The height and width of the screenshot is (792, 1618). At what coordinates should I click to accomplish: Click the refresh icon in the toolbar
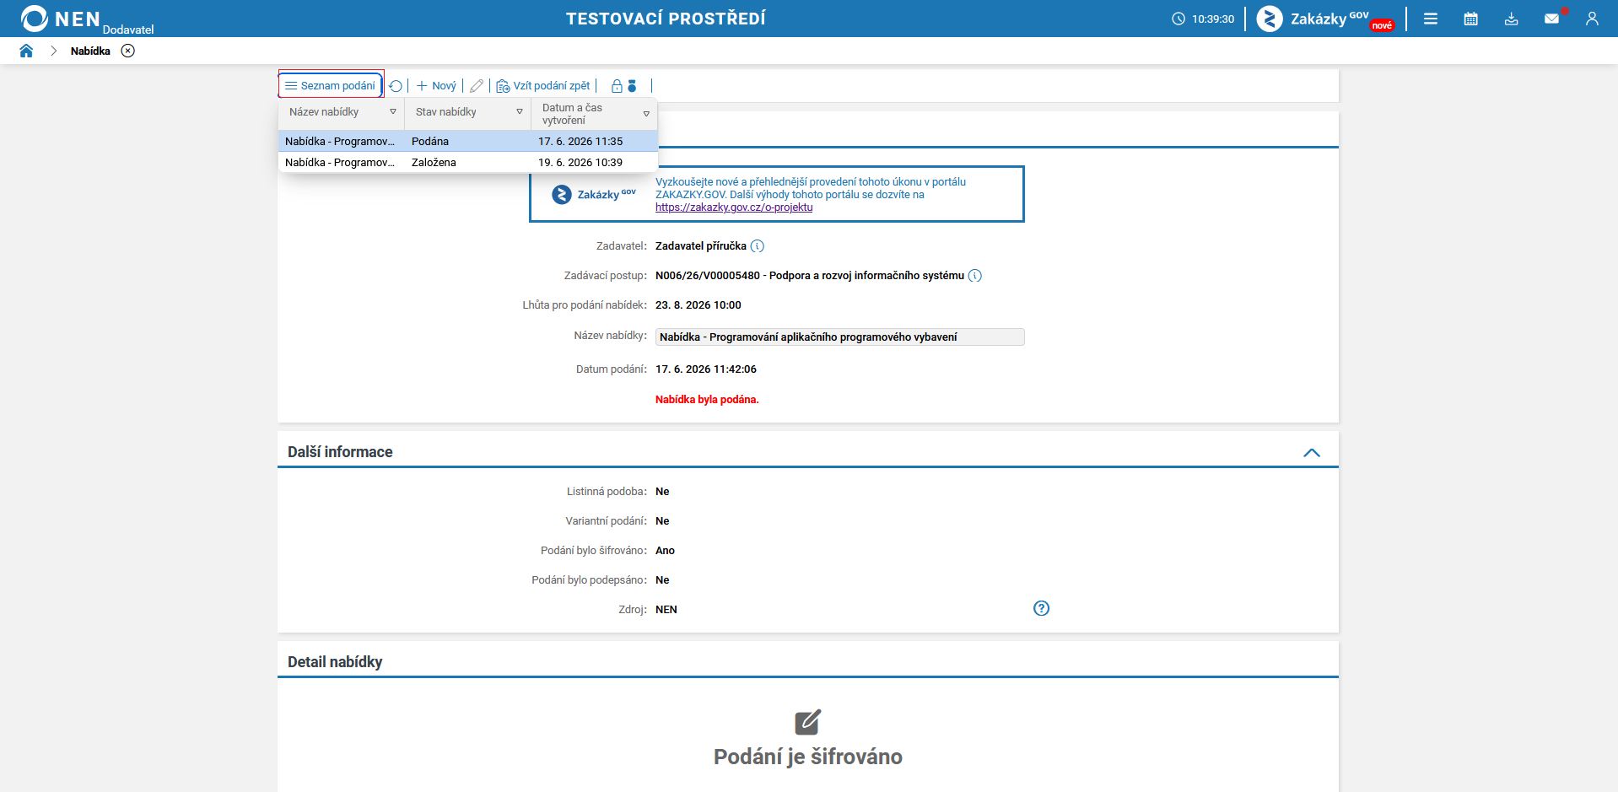click(396, 86)
